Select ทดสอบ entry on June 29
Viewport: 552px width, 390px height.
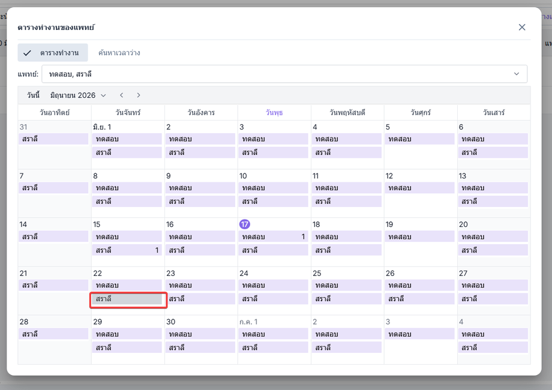[x=127, y=334]
